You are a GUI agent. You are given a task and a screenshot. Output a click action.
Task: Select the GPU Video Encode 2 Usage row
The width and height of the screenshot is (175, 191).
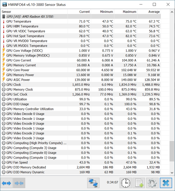(81, 133)
